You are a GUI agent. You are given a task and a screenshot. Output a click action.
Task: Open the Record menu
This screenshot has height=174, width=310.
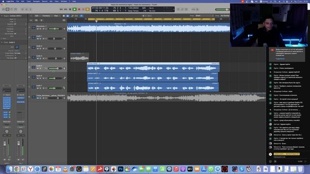[x=45, y=1]
